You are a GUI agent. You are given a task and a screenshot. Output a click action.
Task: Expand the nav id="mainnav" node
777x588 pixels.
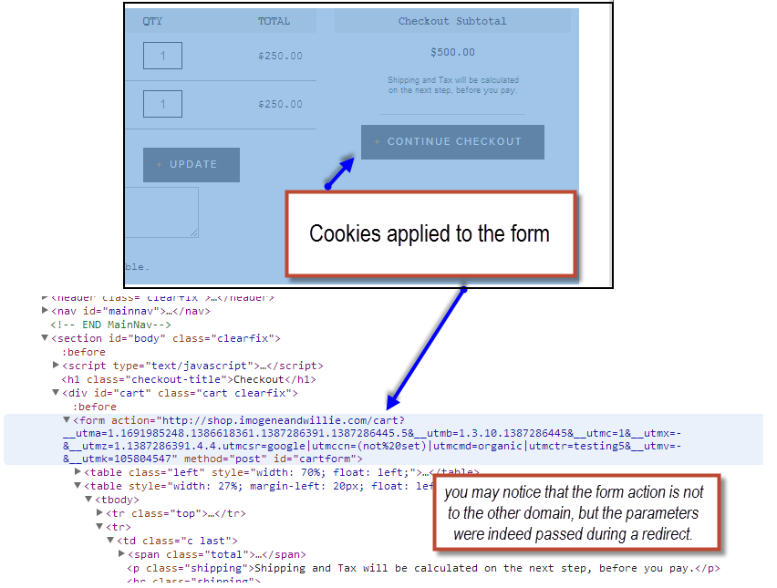pyautogui.click(x=45, y=311)
